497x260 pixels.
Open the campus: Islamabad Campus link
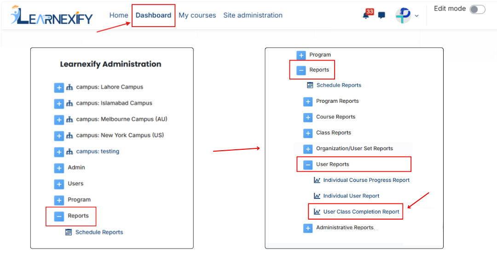click(x=114, y=103)
